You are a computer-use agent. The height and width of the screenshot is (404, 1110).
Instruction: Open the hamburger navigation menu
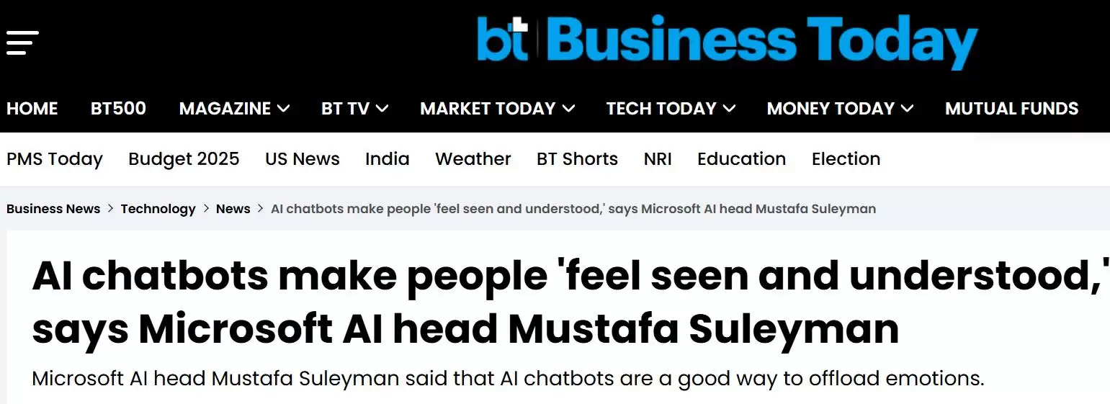(x=22, y=42)
